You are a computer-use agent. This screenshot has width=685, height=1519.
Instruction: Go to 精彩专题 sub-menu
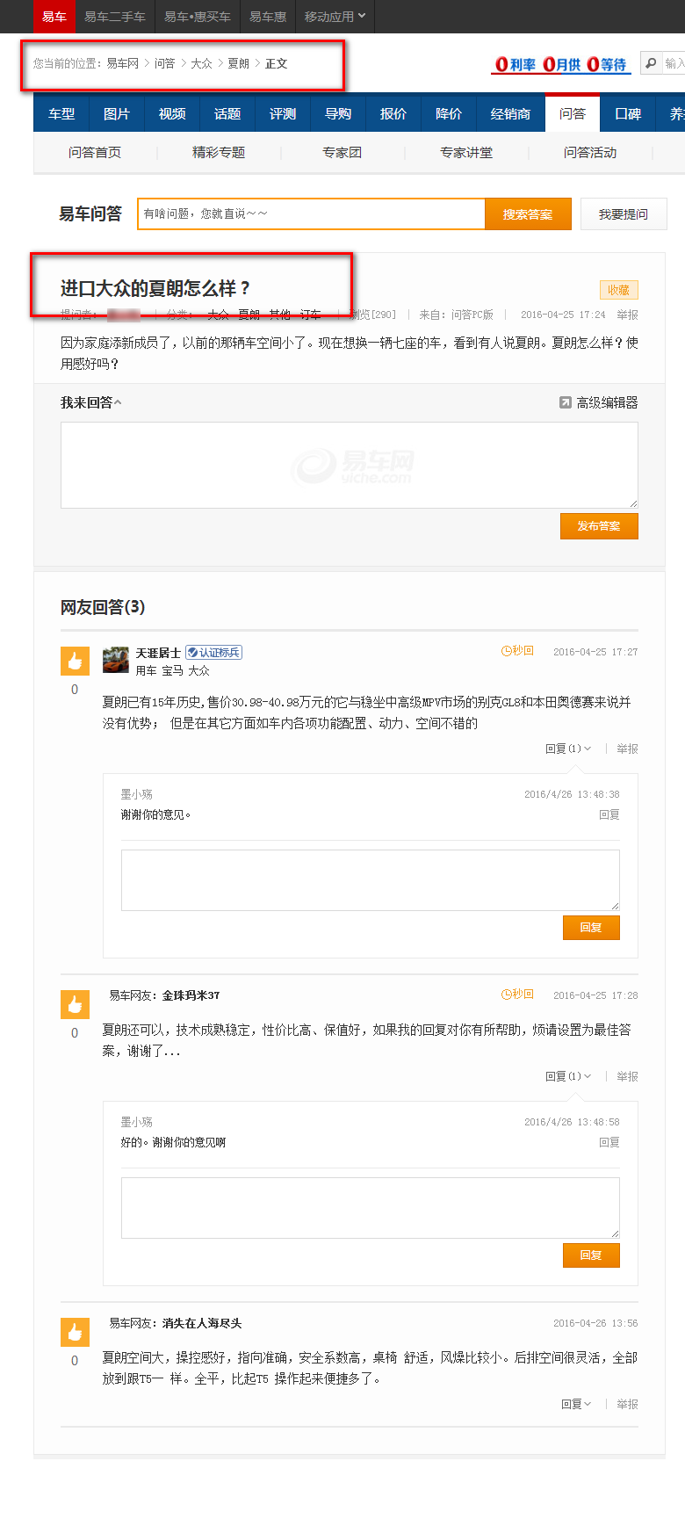(219, 152)
